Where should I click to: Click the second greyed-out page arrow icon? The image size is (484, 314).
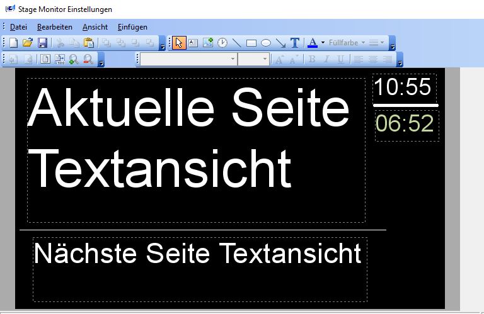[x=28, y=59]
